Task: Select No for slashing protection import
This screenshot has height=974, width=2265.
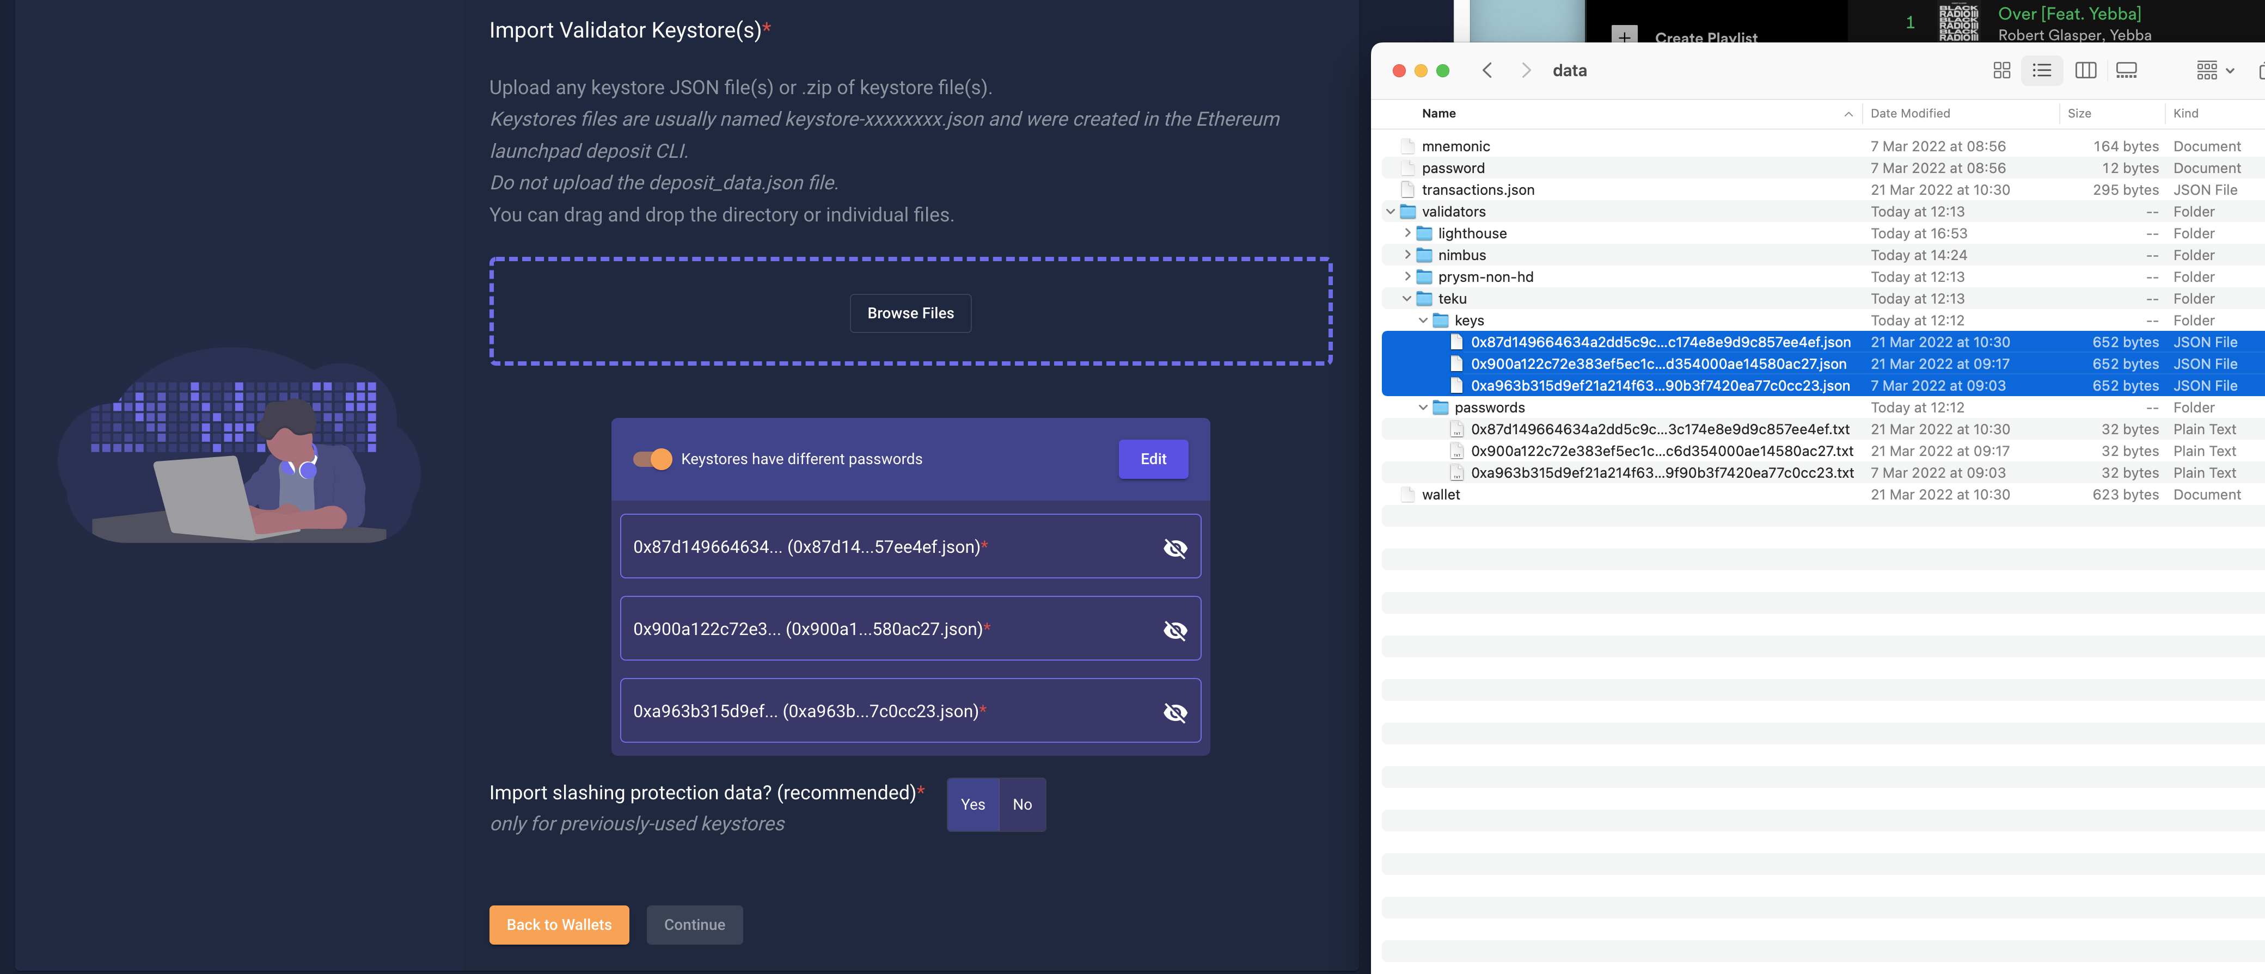Action: pos(1022,804)
